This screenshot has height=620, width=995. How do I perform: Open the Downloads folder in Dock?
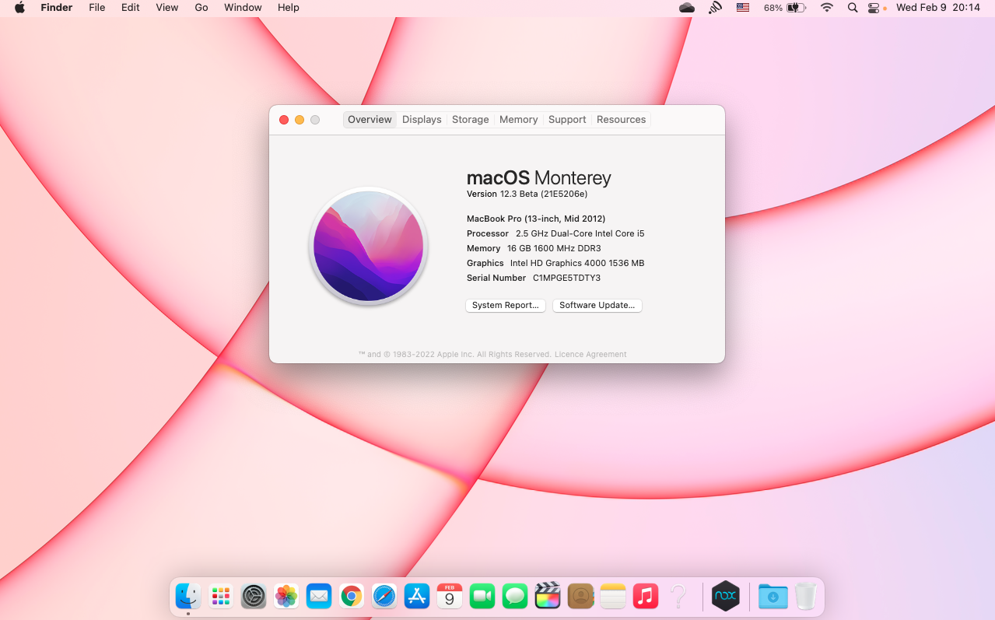(x=773, y=597)
